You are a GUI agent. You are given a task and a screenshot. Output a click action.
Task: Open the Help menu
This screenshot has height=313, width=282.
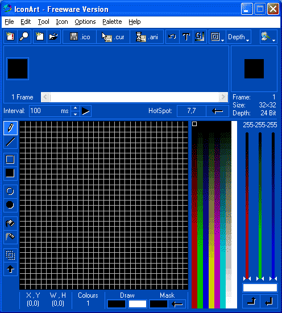coord(135,22)
